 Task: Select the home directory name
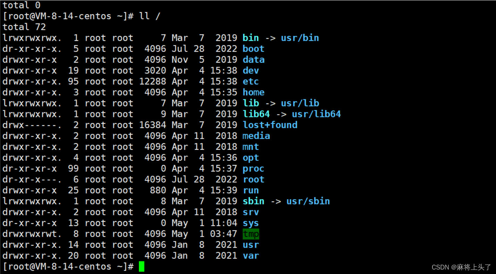253,92
